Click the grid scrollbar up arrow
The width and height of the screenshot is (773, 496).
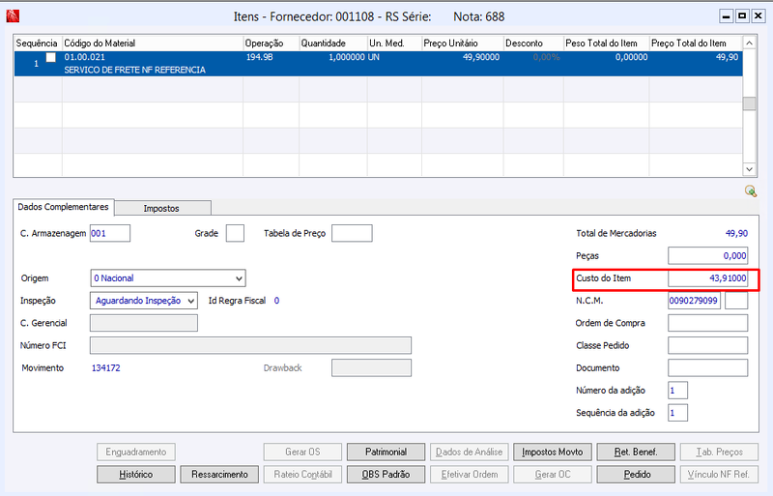750,43
